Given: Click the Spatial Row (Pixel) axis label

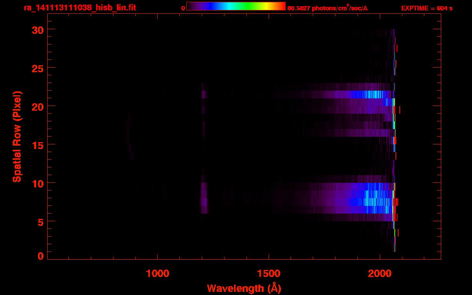Looking at the screenshot, I should pyautogui.click(x=17, y=137).
